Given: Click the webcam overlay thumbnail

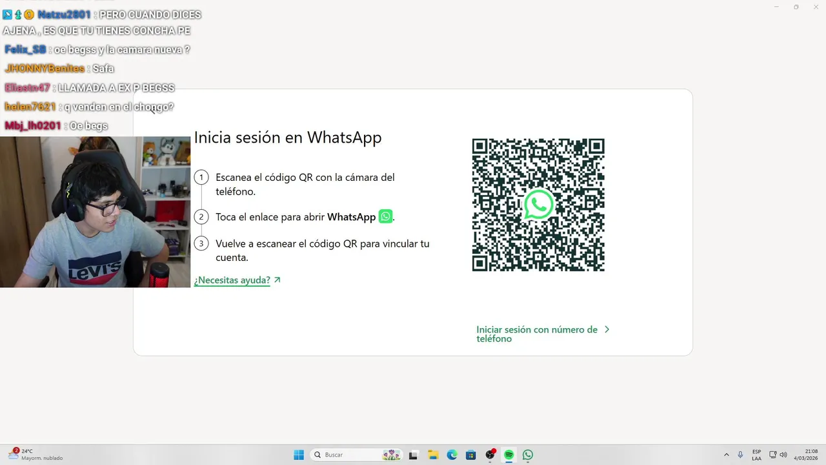Looking at the screenshot, I should tap(95, 212).
